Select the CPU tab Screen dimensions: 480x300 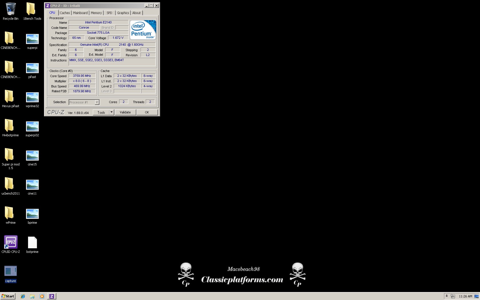pos(52,13)
